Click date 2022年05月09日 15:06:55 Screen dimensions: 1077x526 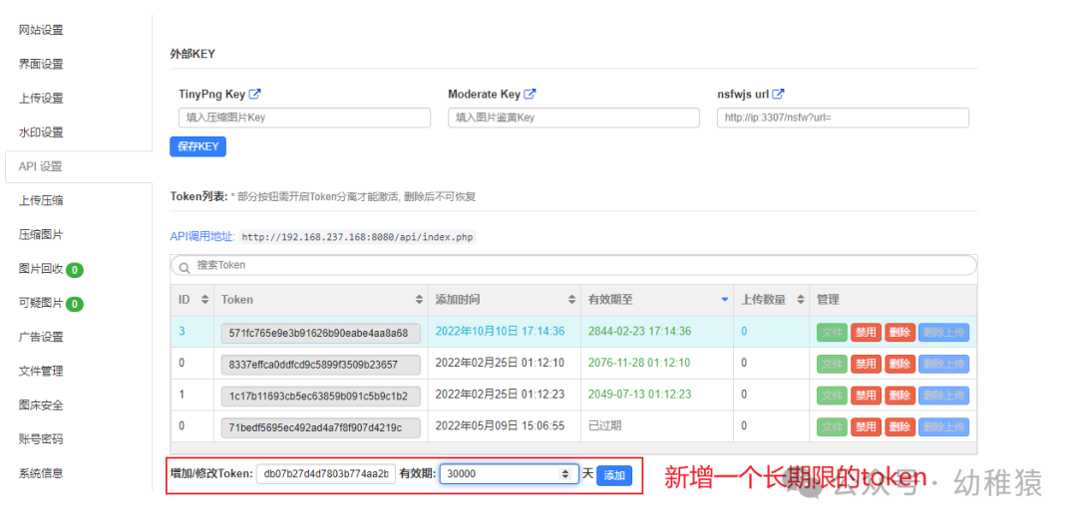tap(500, 425)
